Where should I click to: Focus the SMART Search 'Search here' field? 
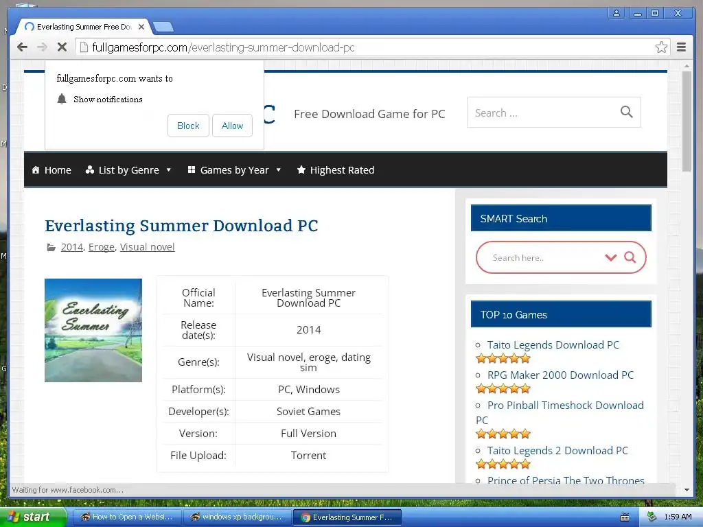coord(546,258)
